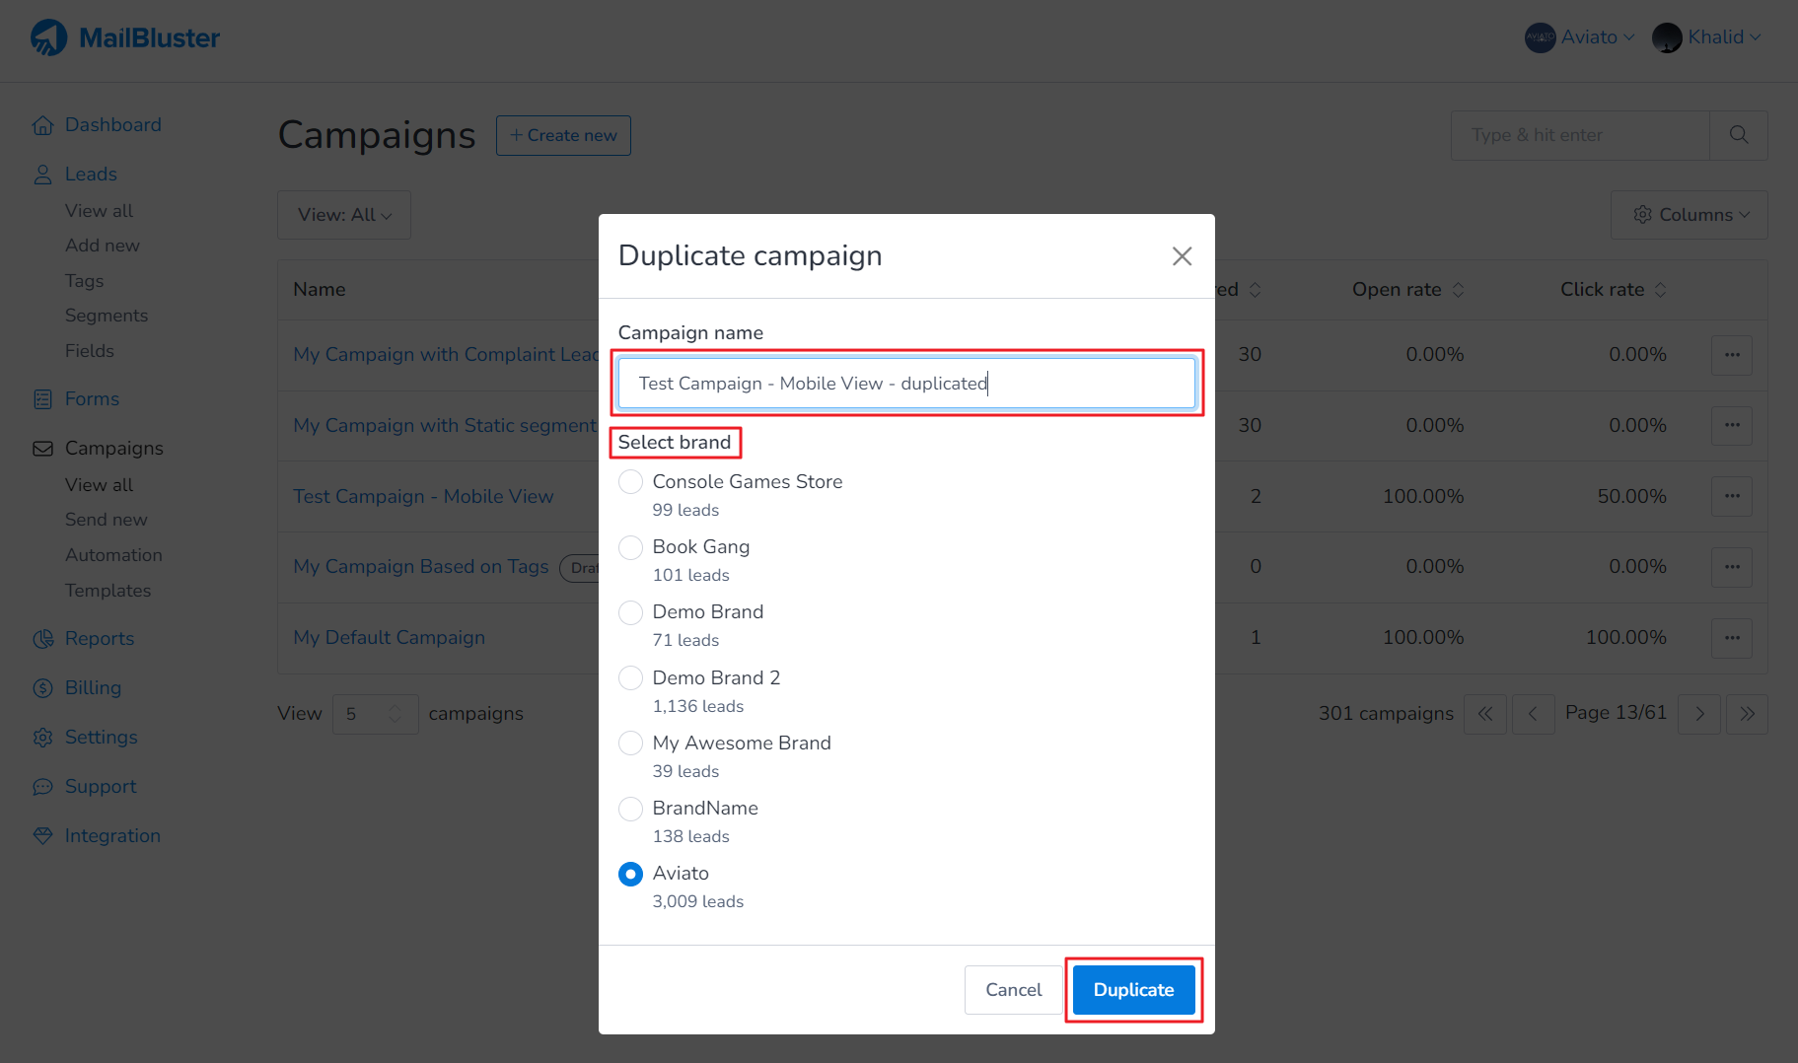
Task: Click the Forms icon in sidebar
Action: 42,399
